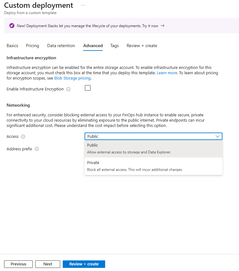Click the info icon next to Address prefix
239x271 pixels.
[37, 149]
